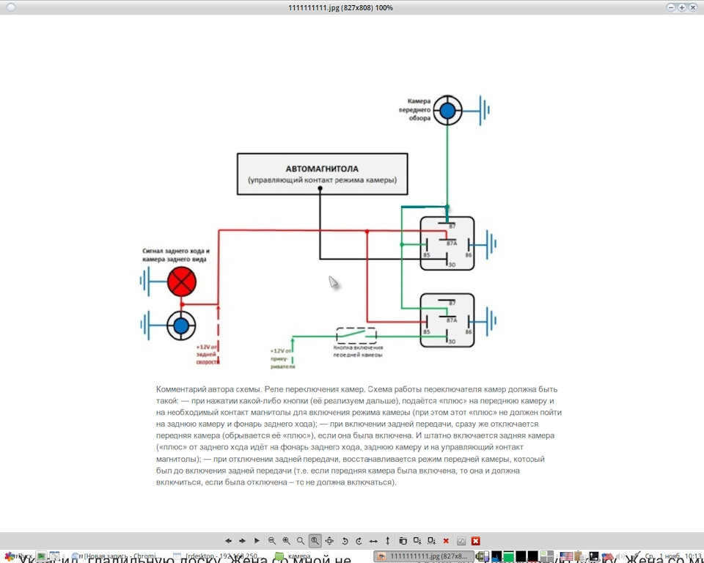
Task: Switch to 1111111111.jpg taskbar item
Action: pyautogui.click(x=424, y=556)
